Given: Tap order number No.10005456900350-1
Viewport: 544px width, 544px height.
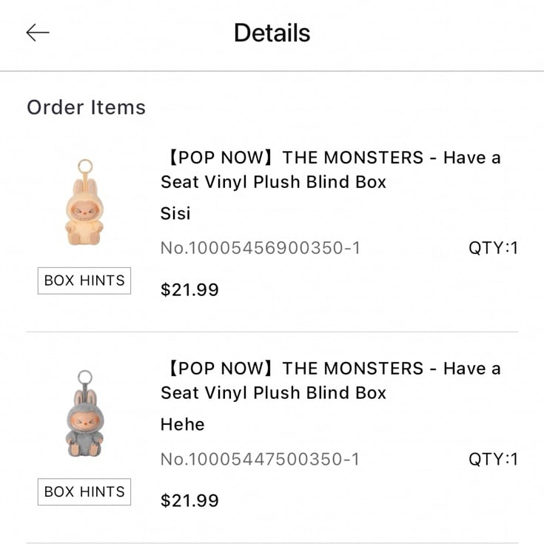Looking at the screenshot, I should click(261, 248).
